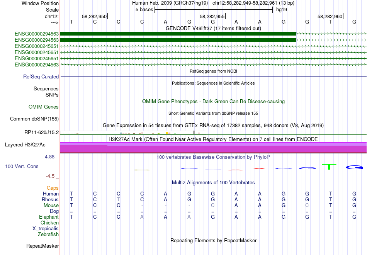The width and height of the screenshot is (367, 255).
Task: Click the RefSeq genes from NCBI title
Action: point(213,71)
